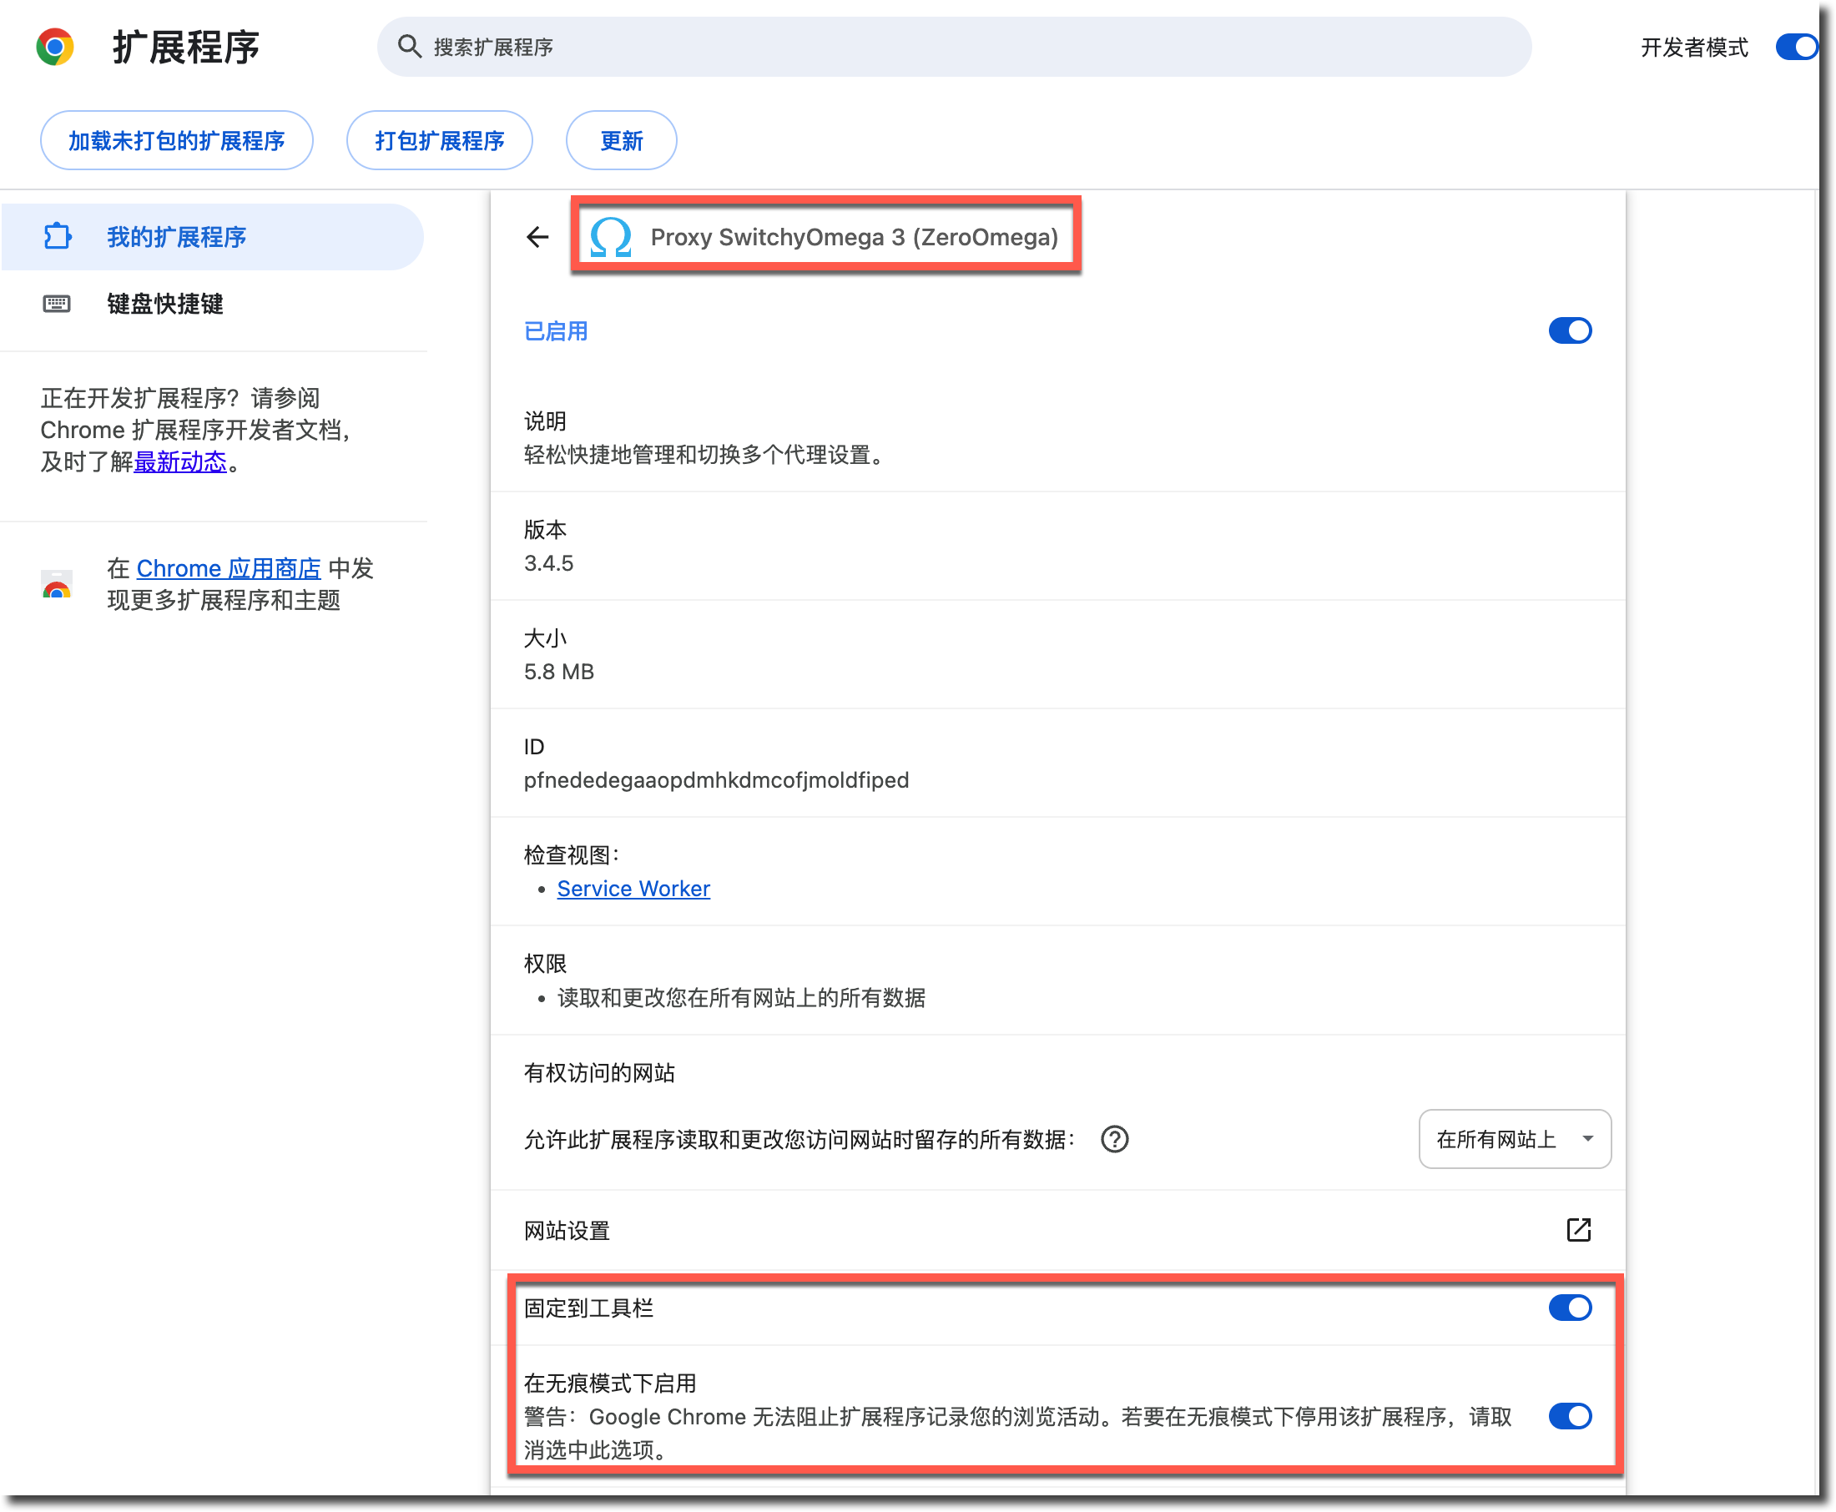Click the back arrow to extensions list
This screenshot has width=1836, height=1512.
(537, 237)
